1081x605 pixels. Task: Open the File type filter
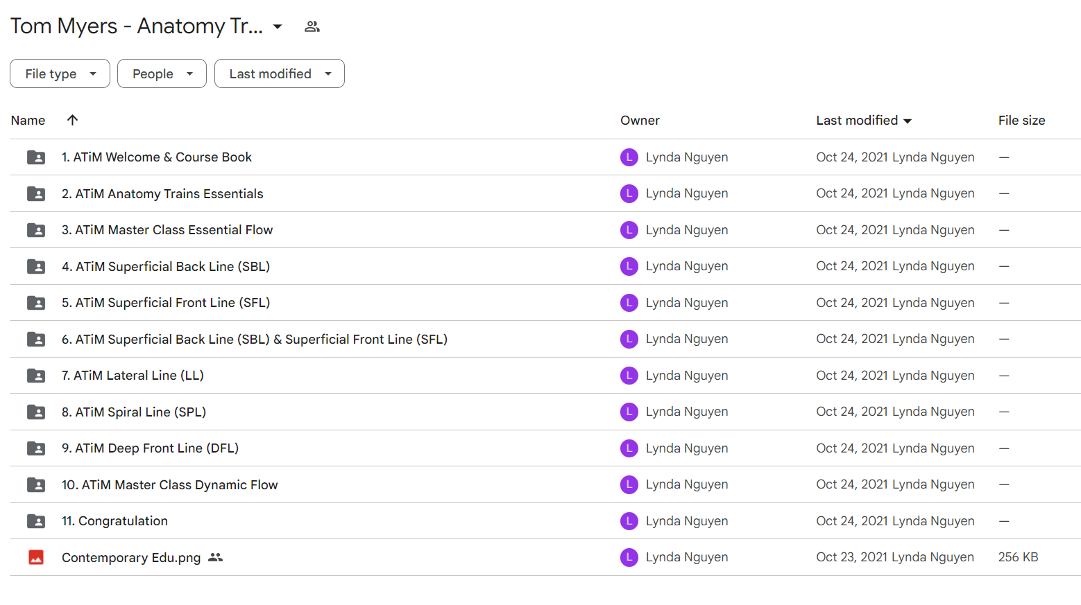pyautogui.click(x=60, y=73)
